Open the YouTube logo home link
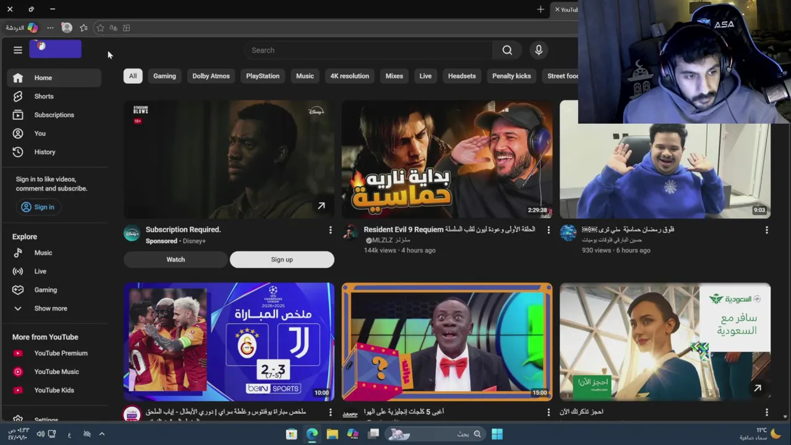 [55, 49]
